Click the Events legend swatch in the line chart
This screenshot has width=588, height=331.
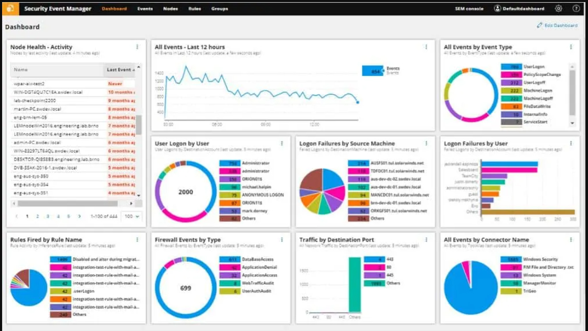click(x=372, y=71)
